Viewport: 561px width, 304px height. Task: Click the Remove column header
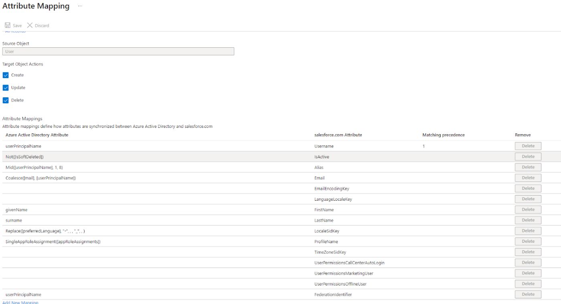pyautogui.click(x=523, y=135)
